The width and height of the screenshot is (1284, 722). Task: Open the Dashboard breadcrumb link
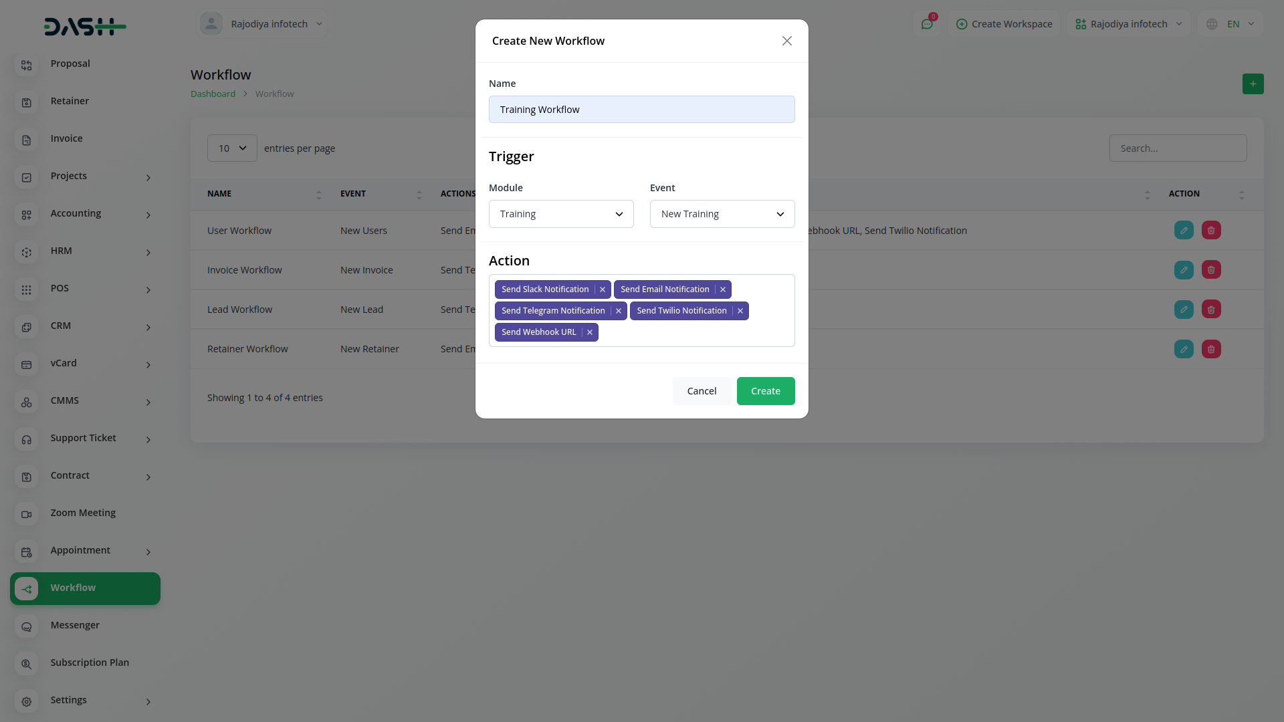(213, 94)
